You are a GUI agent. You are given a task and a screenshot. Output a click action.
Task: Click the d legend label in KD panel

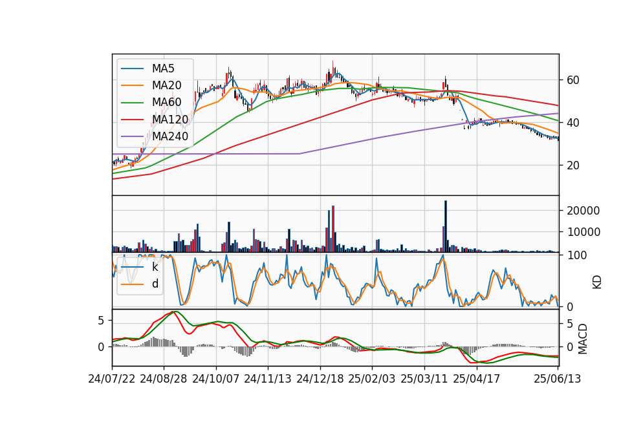click(x=155, y=284)
